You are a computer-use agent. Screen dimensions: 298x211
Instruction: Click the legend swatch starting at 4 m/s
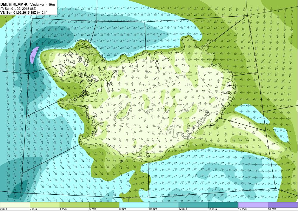coord(74,205)
